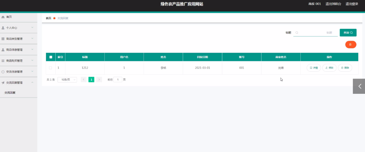
Task: Open the 商品类型管理 menu label
Action: [x=14, y=39]
